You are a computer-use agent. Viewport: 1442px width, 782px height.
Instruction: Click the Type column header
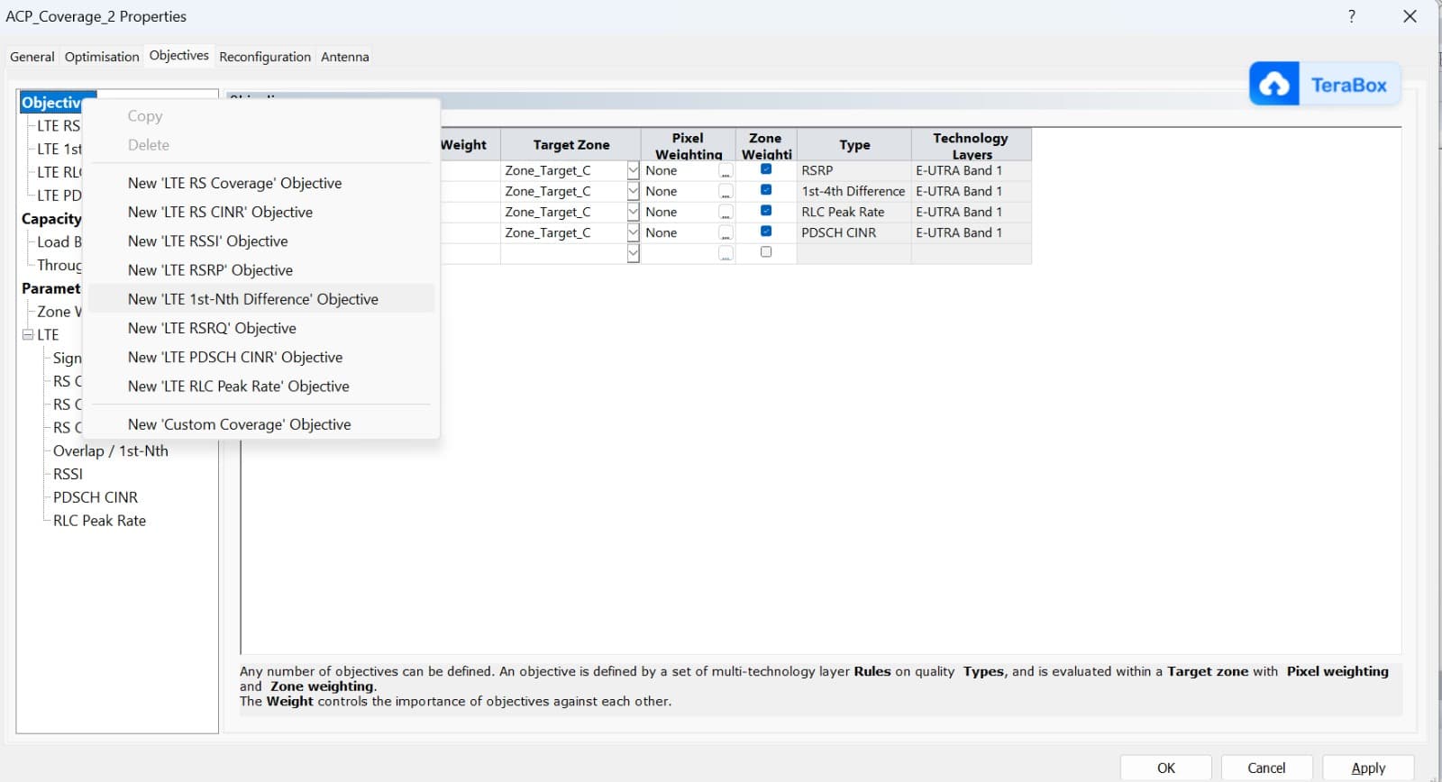tap(854, 145)
